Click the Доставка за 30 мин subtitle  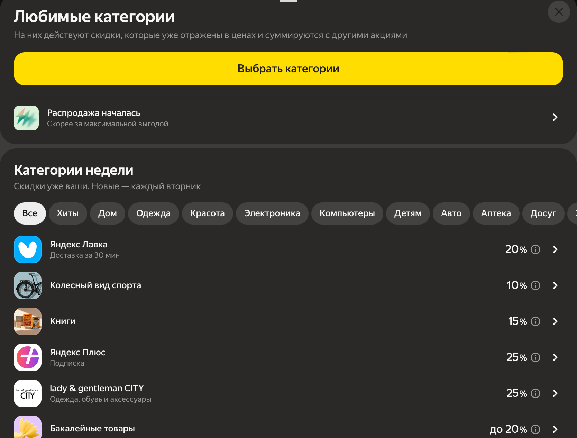85,255
